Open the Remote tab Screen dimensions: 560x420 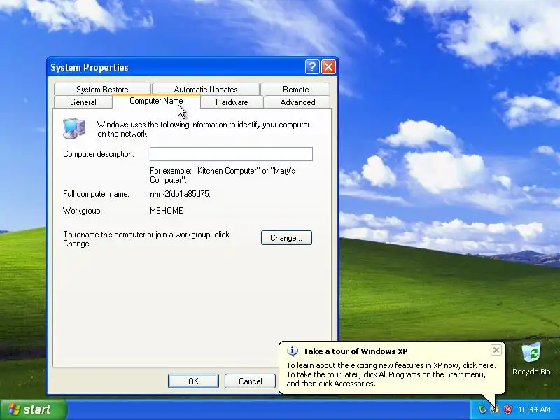295,90
